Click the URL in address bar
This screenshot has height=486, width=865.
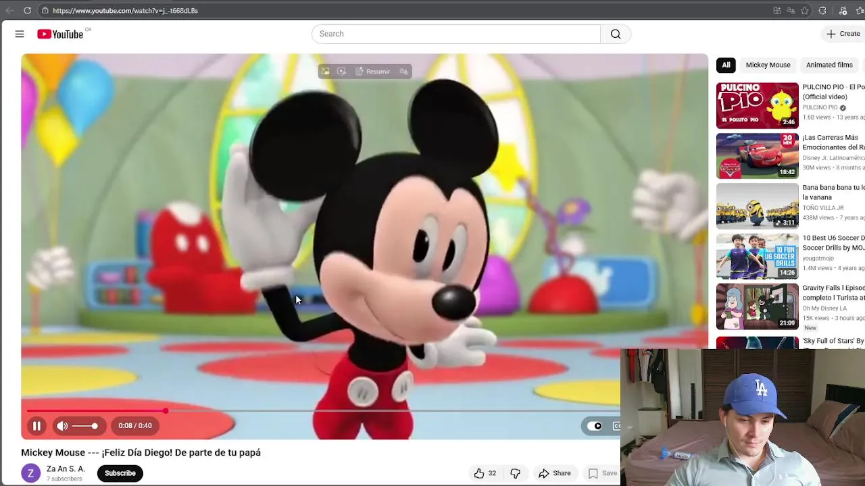[x=125, y=11]
